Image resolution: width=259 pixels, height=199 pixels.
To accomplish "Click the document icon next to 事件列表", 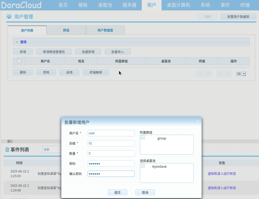I will [7, 149].
